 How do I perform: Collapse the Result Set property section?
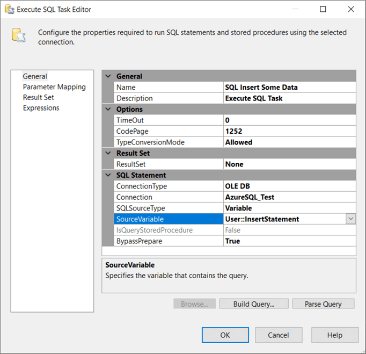click(x=108, y=154)
